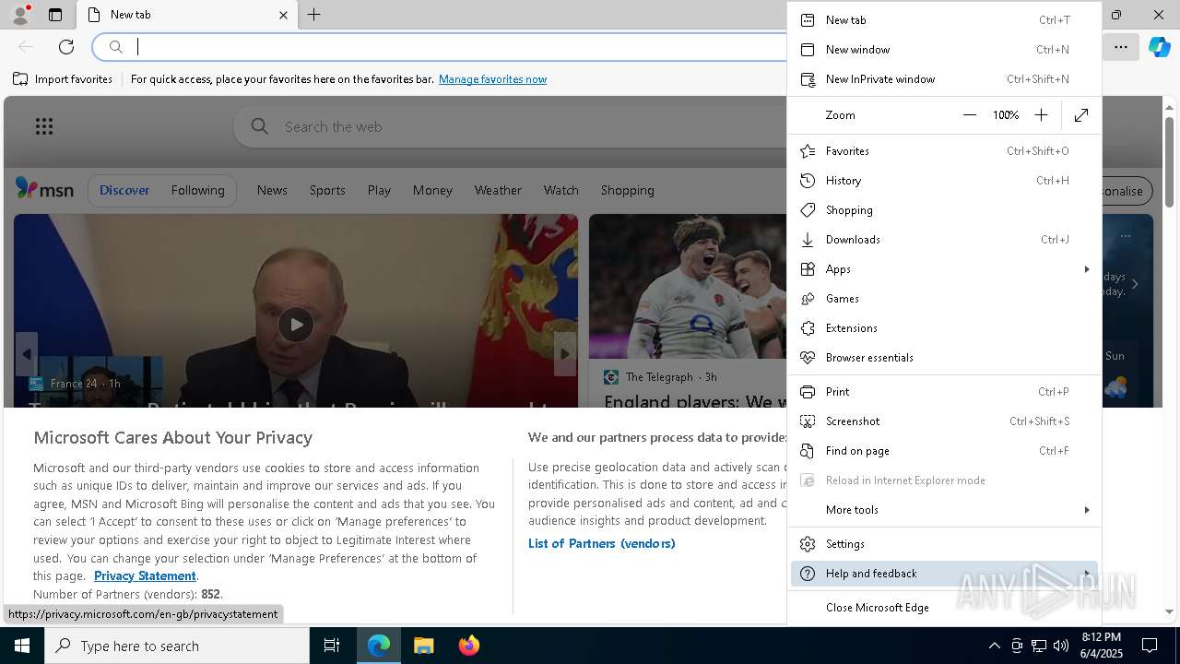1180x664 pixels.
Task: Open the Shopping section on MSN
Action: pos(627,190)
